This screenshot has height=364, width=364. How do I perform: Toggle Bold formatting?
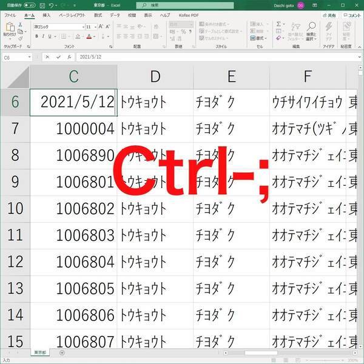[36, 36]
